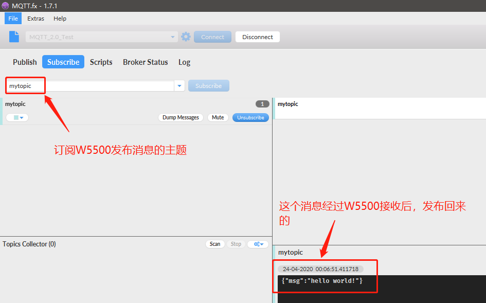
Task: Open the File menu
Action: click(x=13, y=19)
